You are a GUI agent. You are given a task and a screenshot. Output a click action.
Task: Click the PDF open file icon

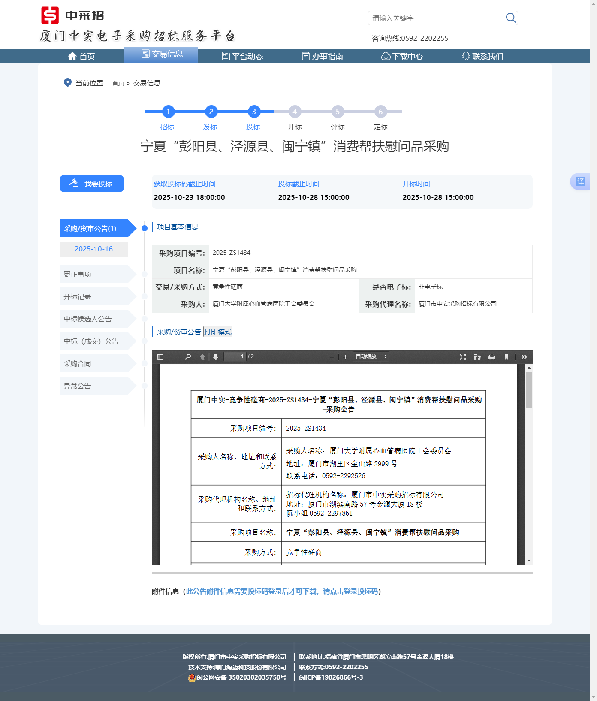pyautogui.click(x=477, y=357)
